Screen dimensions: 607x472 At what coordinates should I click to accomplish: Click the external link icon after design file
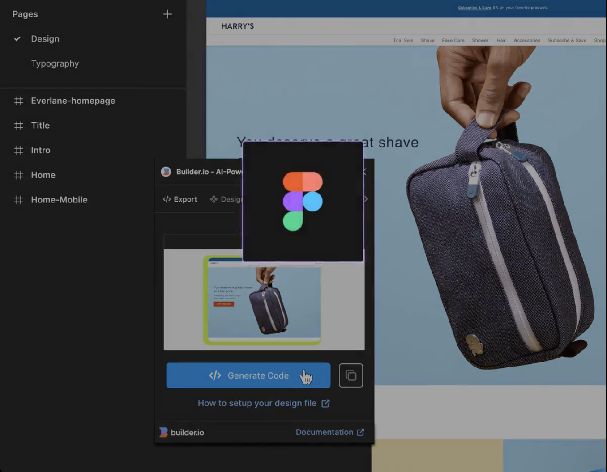[x=325, y=403]
